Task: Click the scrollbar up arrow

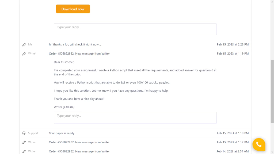Action: coord(272,2)
